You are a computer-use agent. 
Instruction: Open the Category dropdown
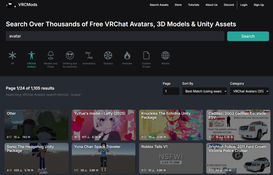click(x=249, y=91)
